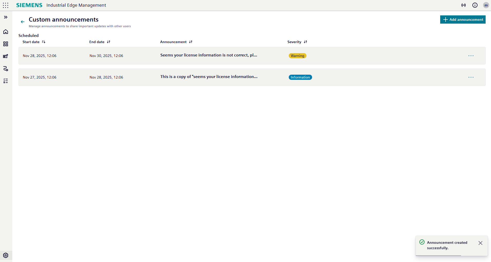Viewport: 491px width, 262px height.
Task: Expand the left navigation sidebar
Action: (6, 17)
